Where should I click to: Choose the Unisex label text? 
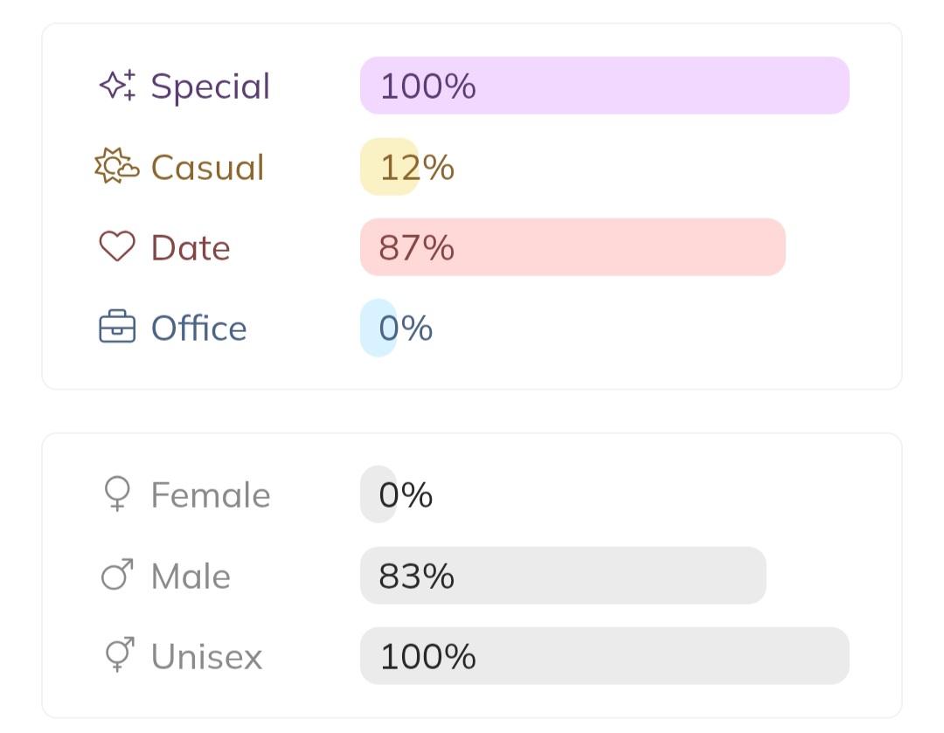point(206,657)
